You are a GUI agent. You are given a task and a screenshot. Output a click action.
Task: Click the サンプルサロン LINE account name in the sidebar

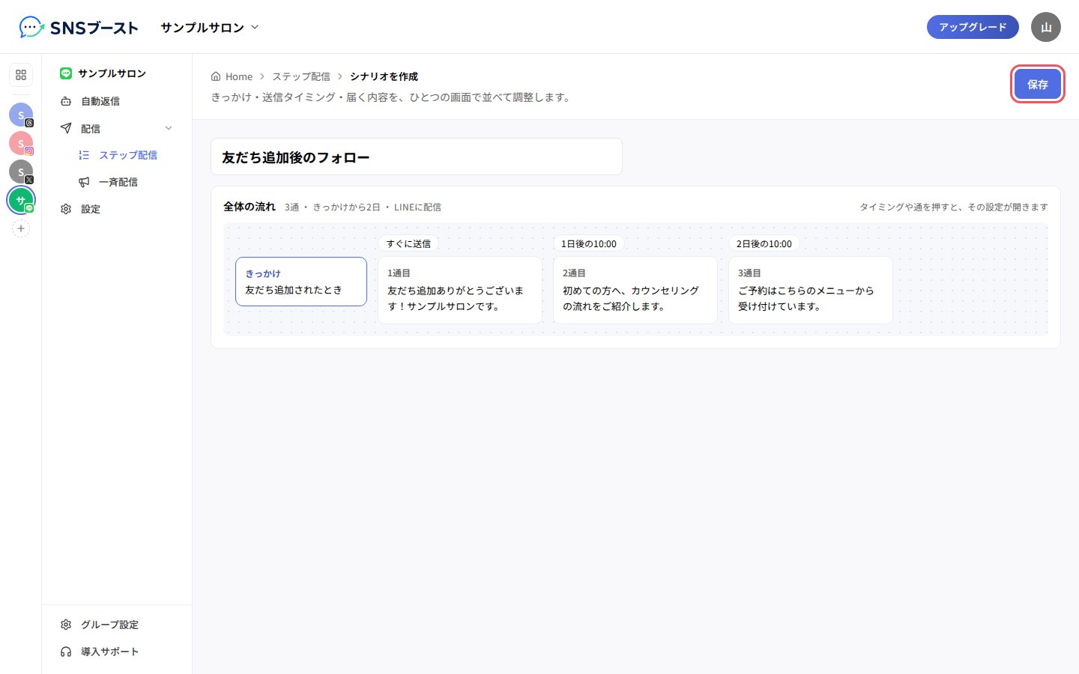[103, 73]
